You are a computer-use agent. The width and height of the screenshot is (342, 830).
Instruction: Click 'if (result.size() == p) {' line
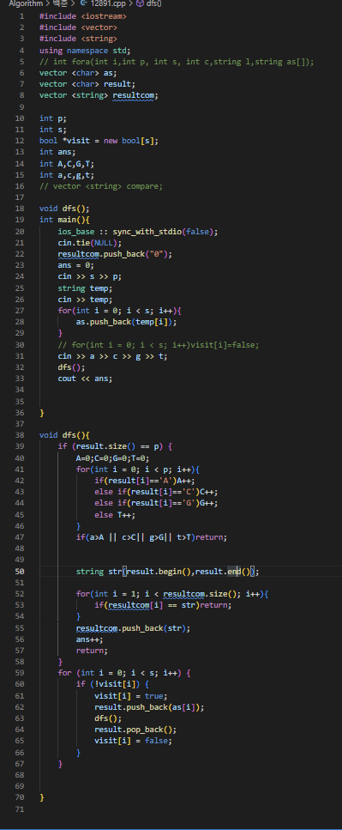115,446
